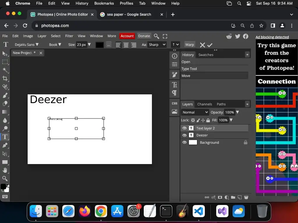Select the Blur tool
This screenshot has width=298, height=223.
[5, 120]
